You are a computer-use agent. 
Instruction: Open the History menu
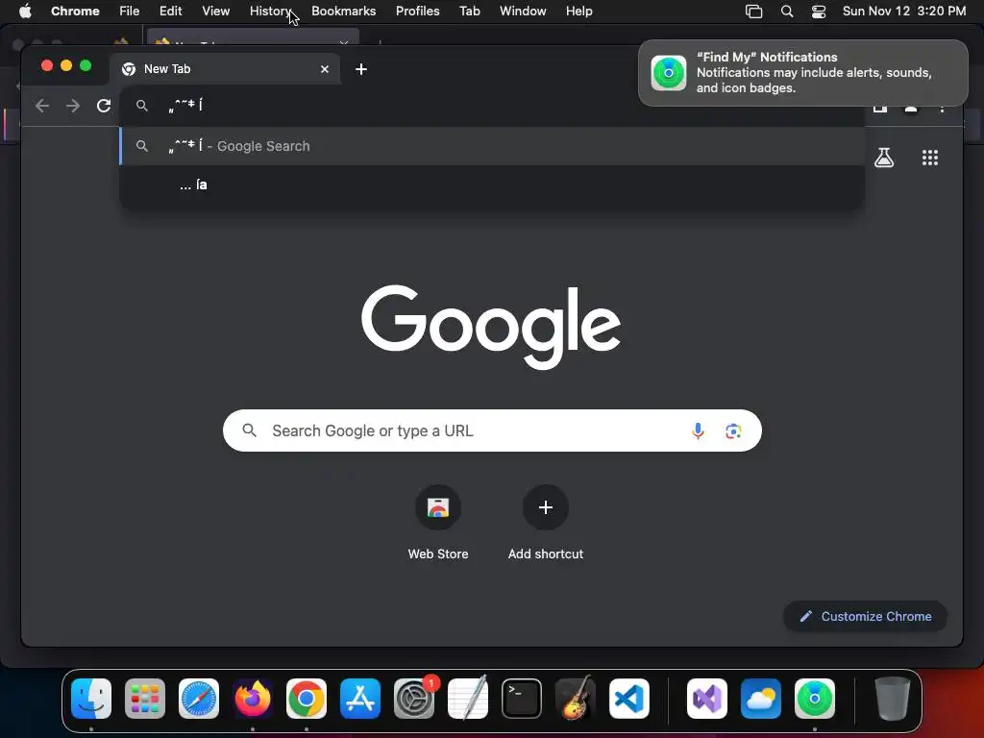click(270, 12)
